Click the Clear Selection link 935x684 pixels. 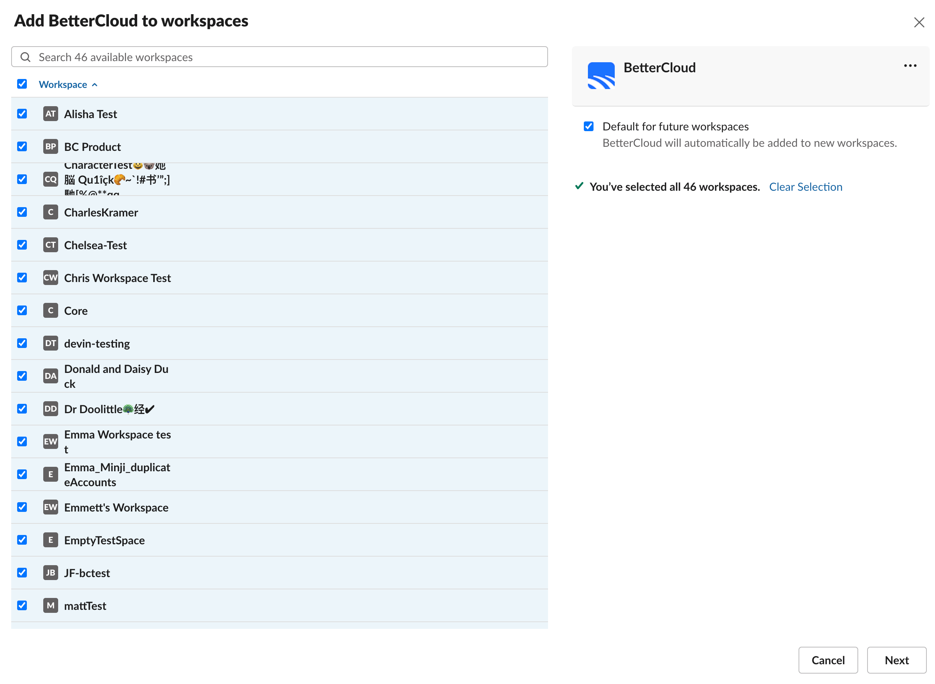(x=805, y=187)
